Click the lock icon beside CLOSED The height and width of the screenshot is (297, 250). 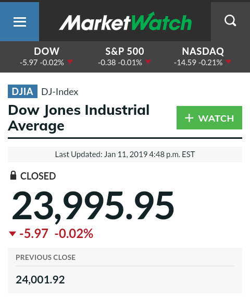point(13,175)
